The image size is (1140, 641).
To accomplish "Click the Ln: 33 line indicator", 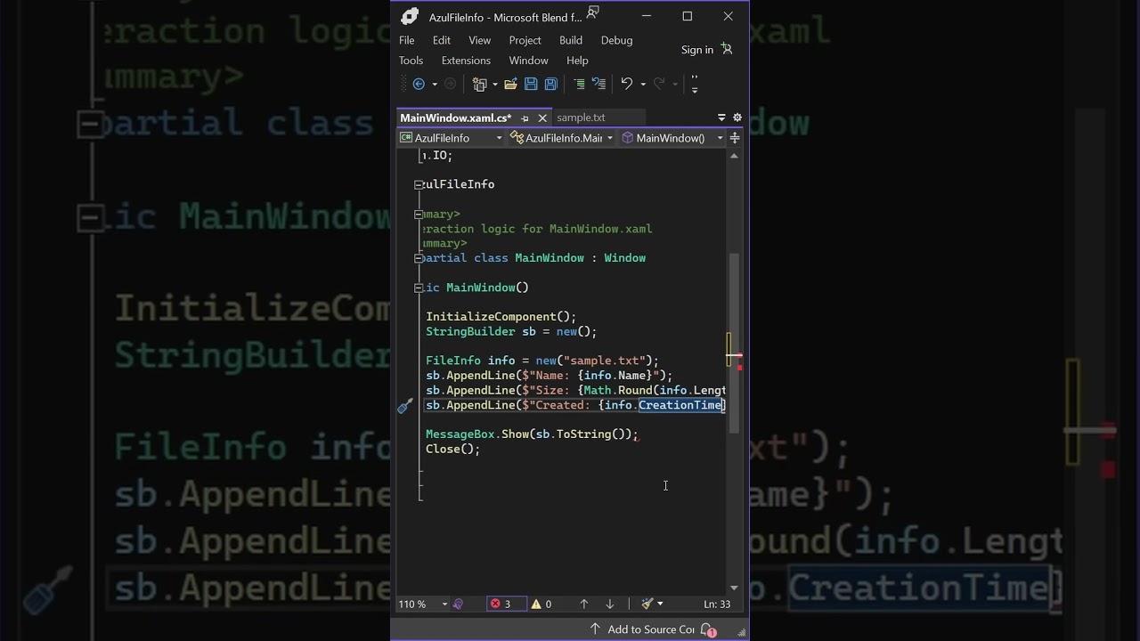I will (x=717, y=604).
